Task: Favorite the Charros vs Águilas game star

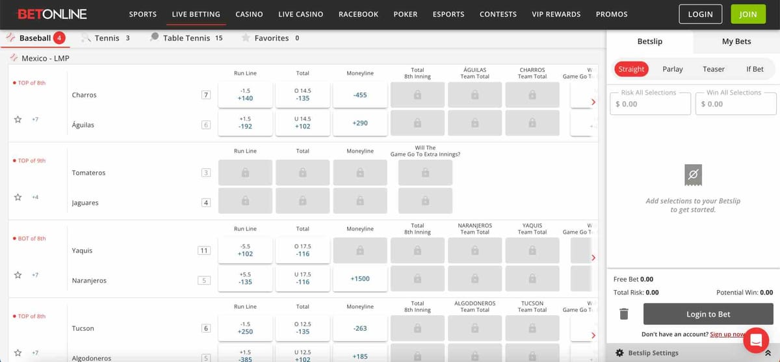Action: [x=18, y=119]
